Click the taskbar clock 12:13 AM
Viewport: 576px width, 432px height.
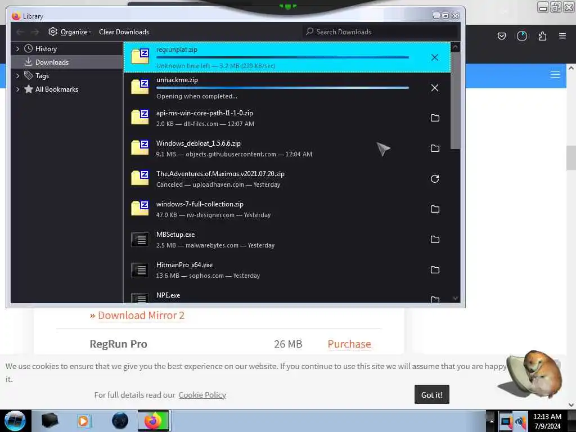(x=547, y=417)
